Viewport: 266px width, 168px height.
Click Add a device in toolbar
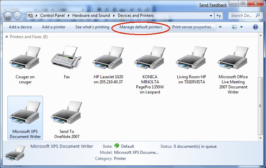20,27
